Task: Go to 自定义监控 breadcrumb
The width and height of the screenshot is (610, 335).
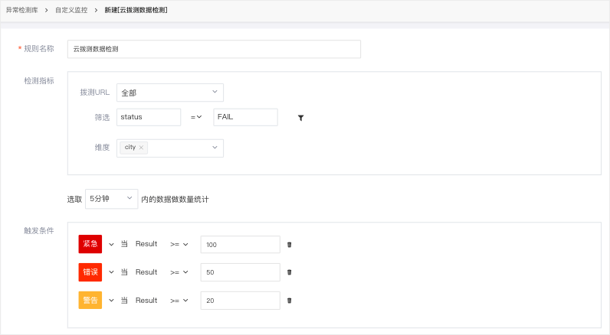Action: [71, 10]
